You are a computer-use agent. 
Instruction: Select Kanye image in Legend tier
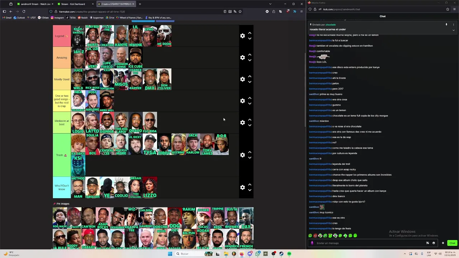click(121, 36)
